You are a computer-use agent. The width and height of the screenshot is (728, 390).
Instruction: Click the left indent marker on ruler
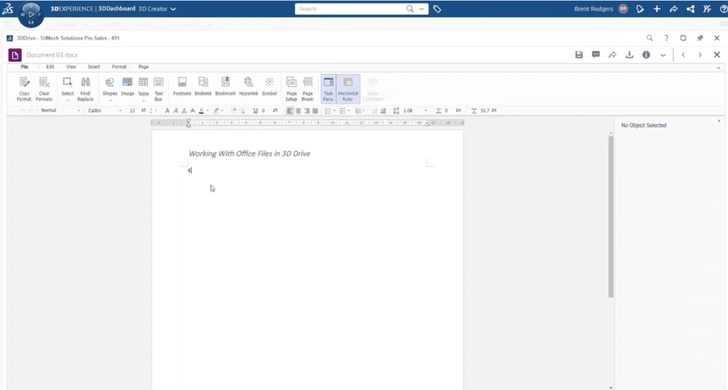pyautogui.click(x=188, y=123)
